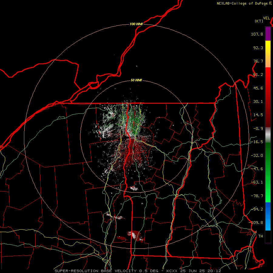This screenshot has height=273, width=273.
Task: Click the -63.1 velocity scale value
Action: click(x=257, y=182)
